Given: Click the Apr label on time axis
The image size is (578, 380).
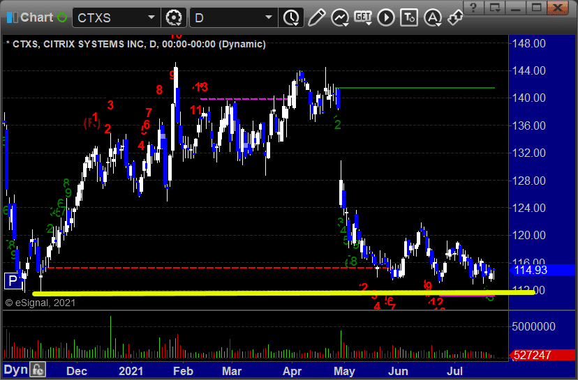Looking at the screenshot, I should [292, 371].
